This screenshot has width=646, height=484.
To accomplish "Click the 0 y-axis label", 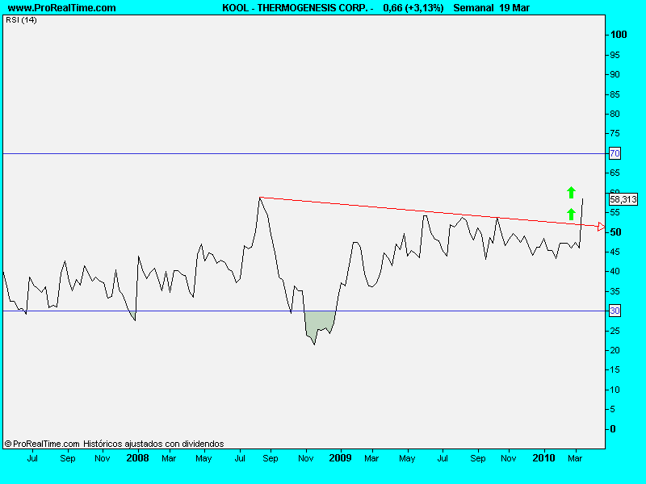I will (613, 429).
